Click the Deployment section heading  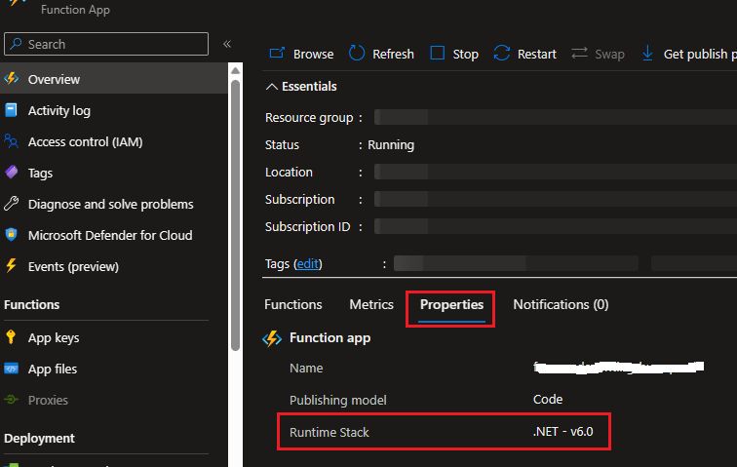coord(39,439)
